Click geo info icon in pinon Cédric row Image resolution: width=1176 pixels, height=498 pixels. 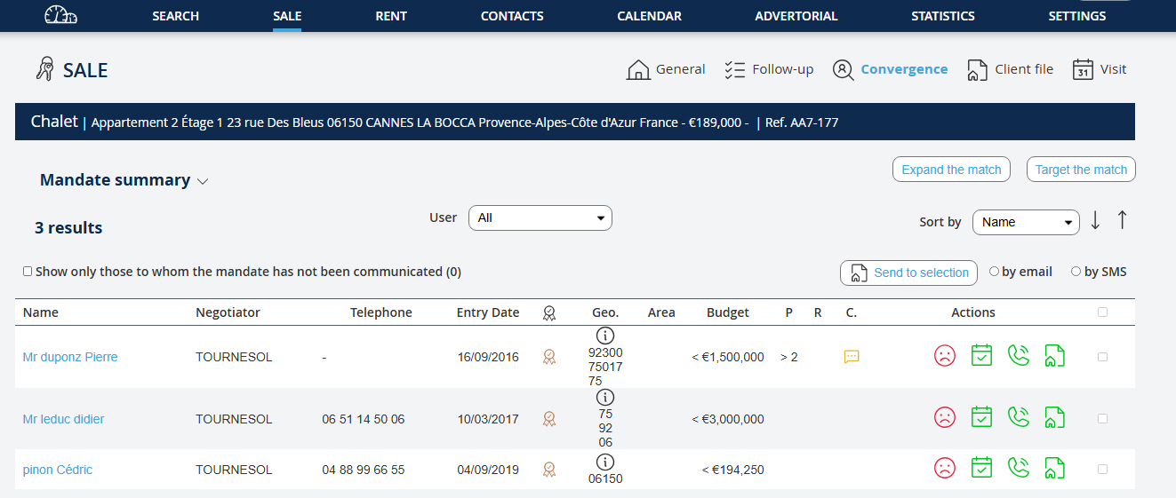[x=605, y=462]
